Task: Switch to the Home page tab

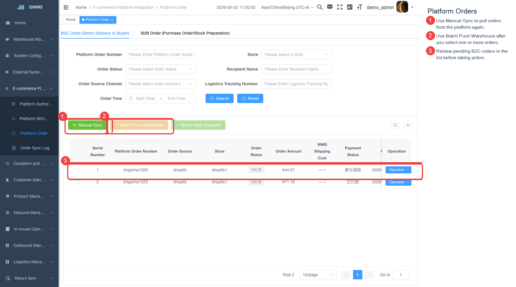Action: (x=71, y=20)
